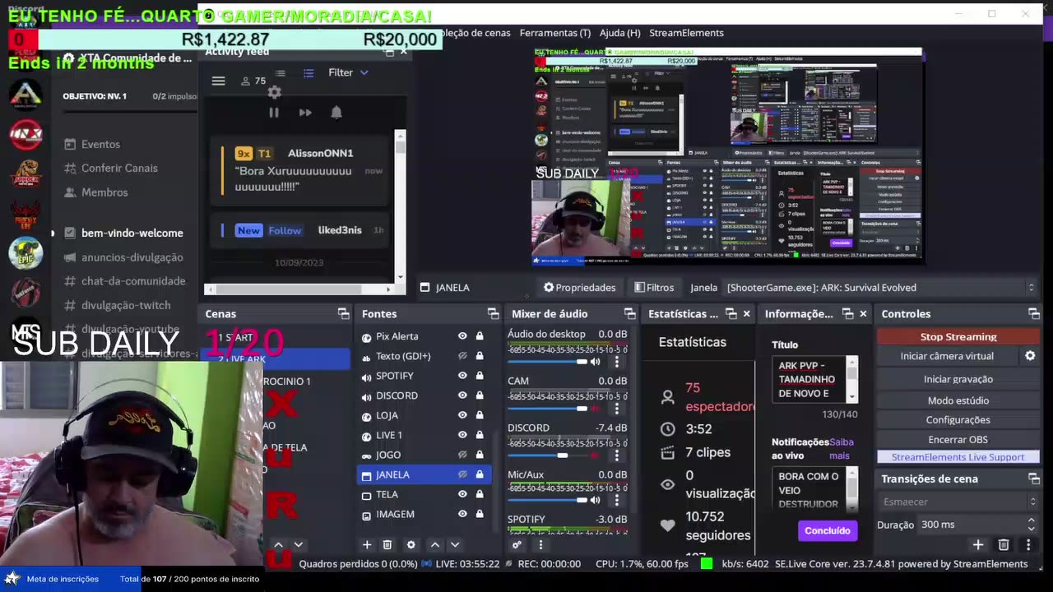Move scene down with Cenas arrow

[298, 544]
